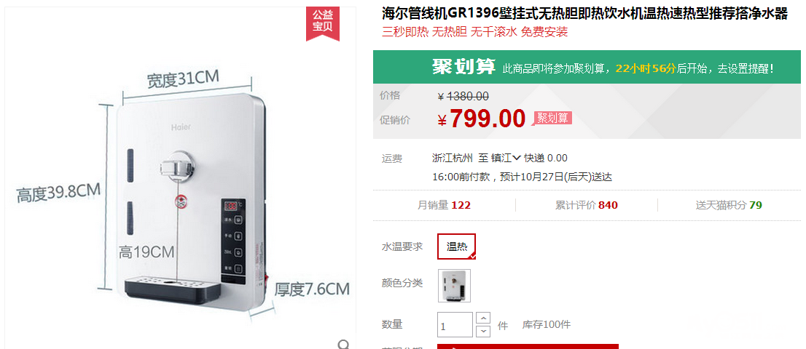806x349 pixels.
Task: Open the 镇江 destination dropdown
Action: coord(506,158)
